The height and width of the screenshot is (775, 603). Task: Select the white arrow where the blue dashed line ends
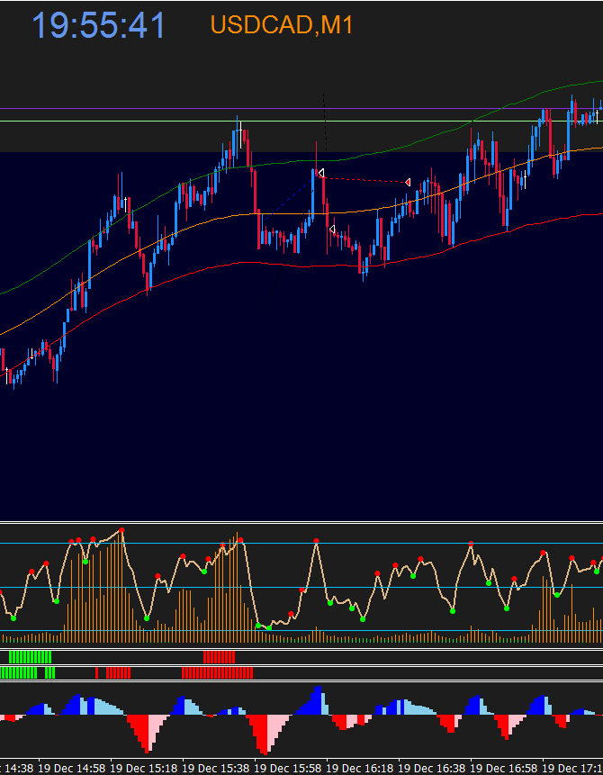pyautogui.click(x=321, y=173)
